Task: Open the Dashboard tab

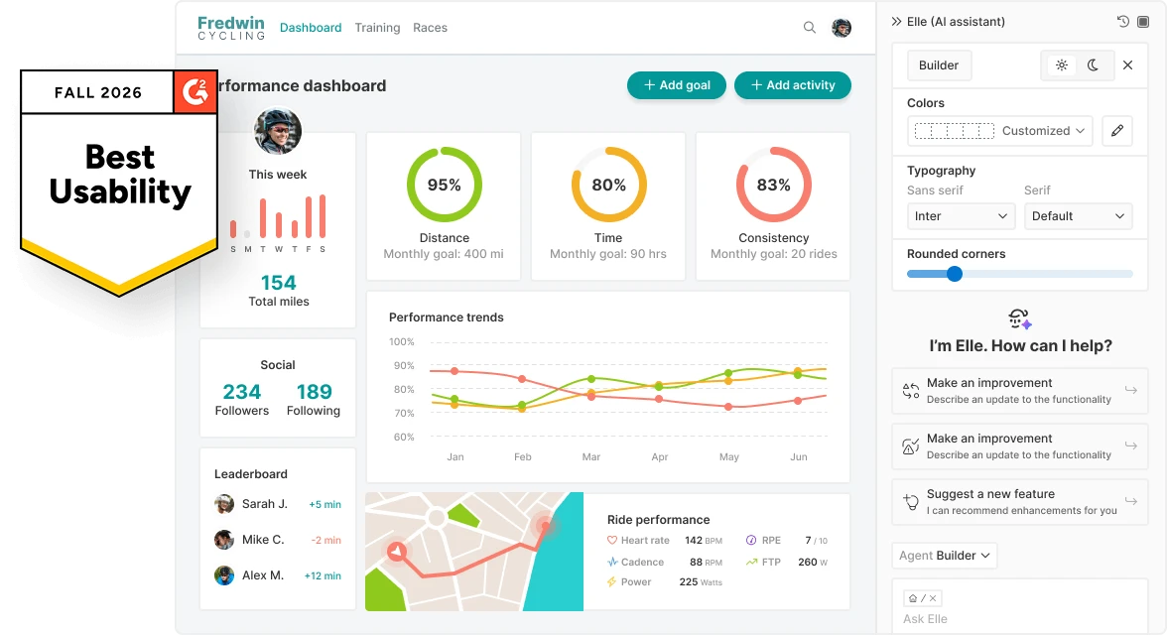Action: [x=311, y=28]
